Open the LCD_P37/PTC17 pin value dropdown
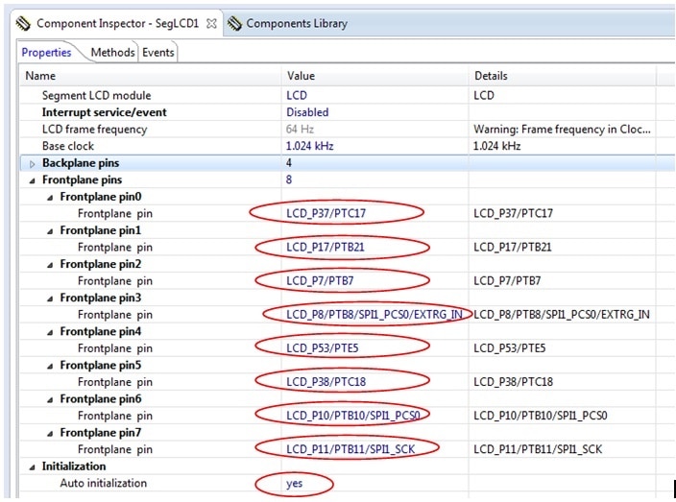This screenshot has width=676, height=502. click(x=326, y=213)
